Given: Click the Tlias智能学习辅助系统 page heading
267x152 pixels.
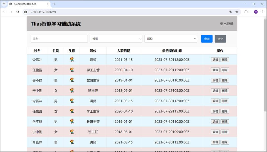Looking at the screenshot, I should pos(56,24).
